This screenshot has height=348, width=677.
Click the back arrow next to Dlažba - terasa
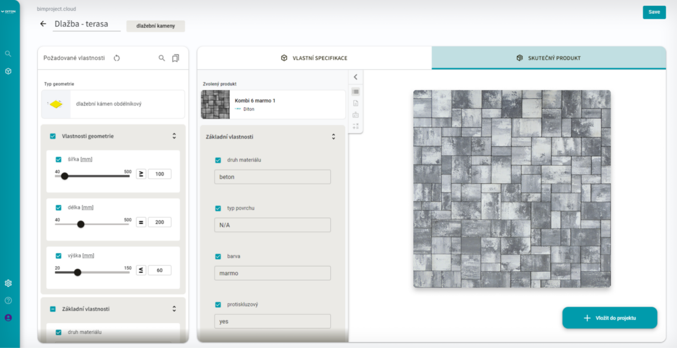point(43,24)
